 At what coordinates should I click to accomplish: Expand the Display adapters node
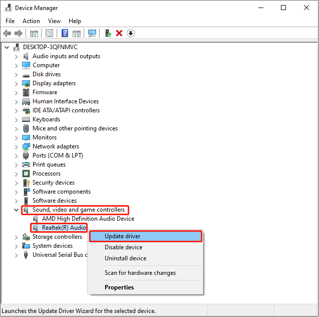pyautogui.click(x=17, y=83)
